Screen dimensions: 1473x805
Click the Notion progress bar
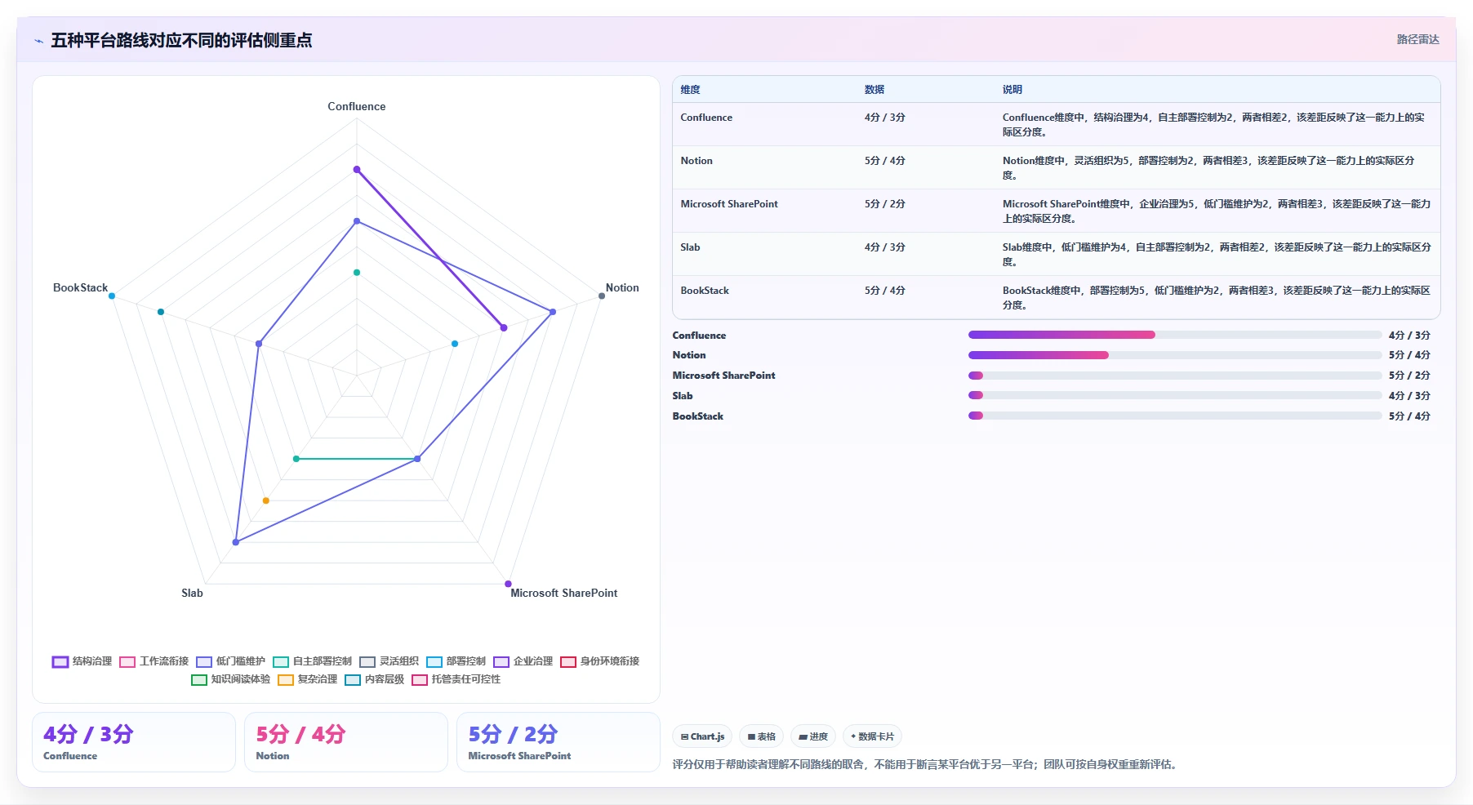coord(1175,355)
